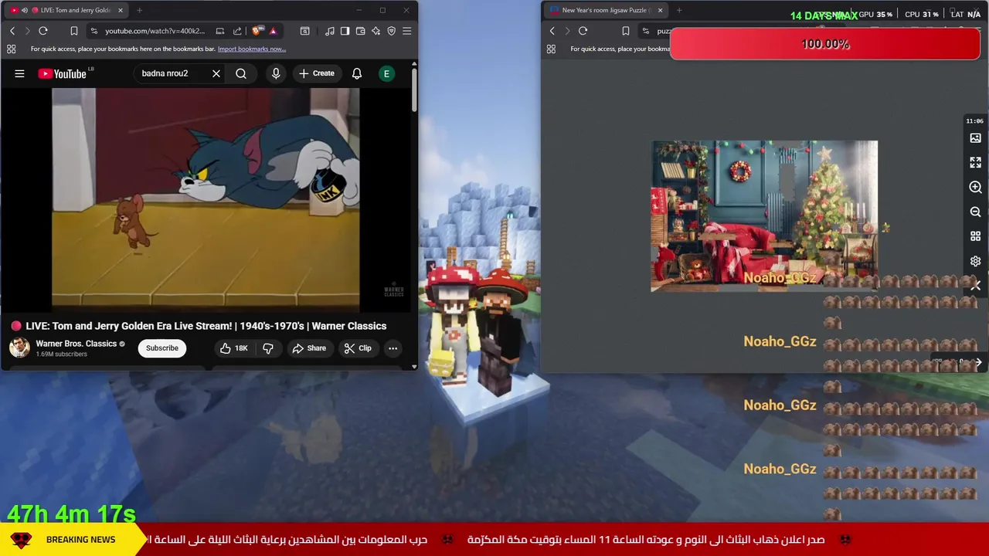Screen dimensions: 989x556
Task: Open the music note playlist icon
Action: pos(330,31)
